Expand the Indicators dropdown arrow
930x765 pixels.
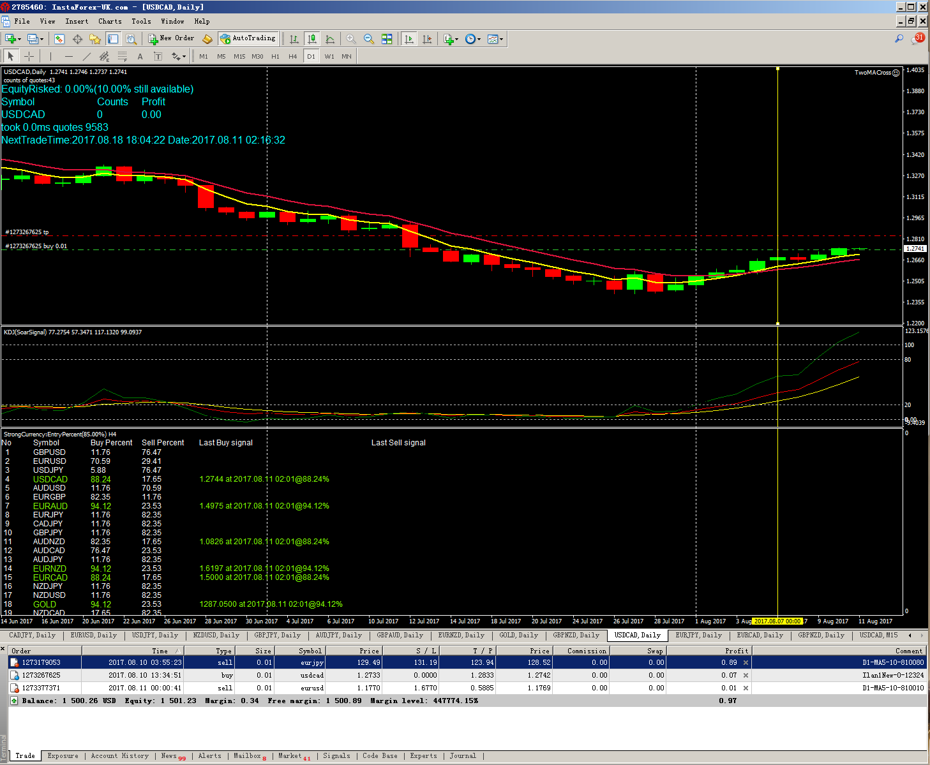(x=457, y=40)
